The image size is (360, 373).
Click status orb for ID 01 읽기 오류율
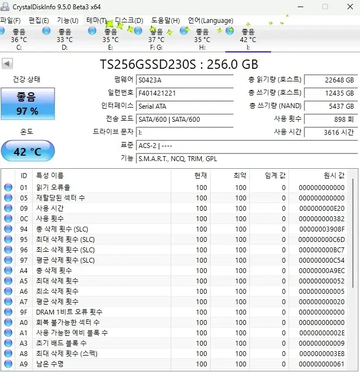[8, 187]
